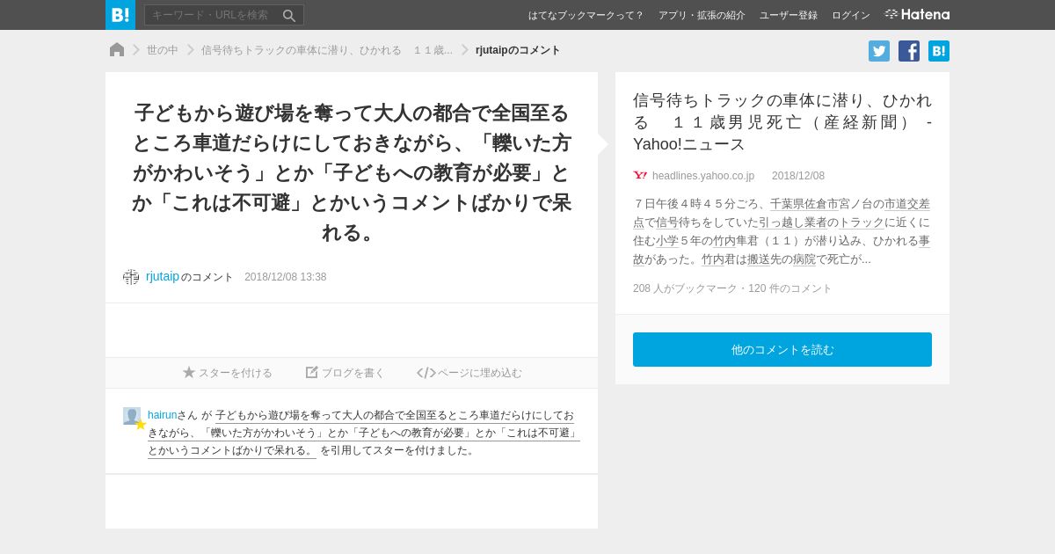Open breadcrumb article link 信号待ちトラック
This screenshot has width=1055, height=554.
(327, 50)
